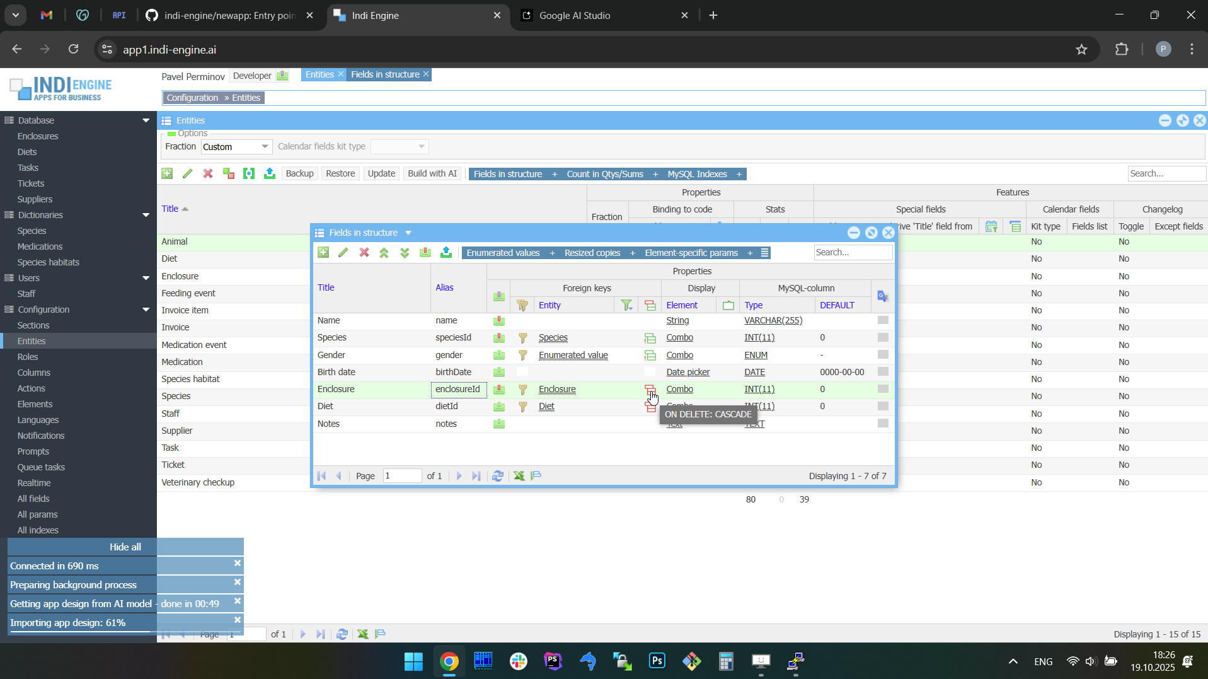Toggle the green status icon in Birth date row
This screenshot has height=679, width=1208.
click(x=499, y=373)
